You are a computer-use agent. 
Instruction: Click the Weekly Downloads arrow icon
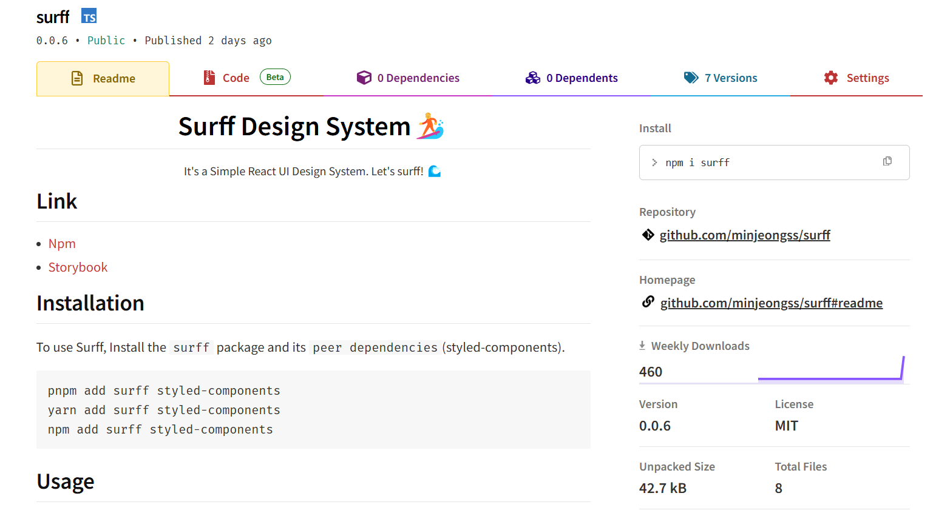(x=642, y=346)
